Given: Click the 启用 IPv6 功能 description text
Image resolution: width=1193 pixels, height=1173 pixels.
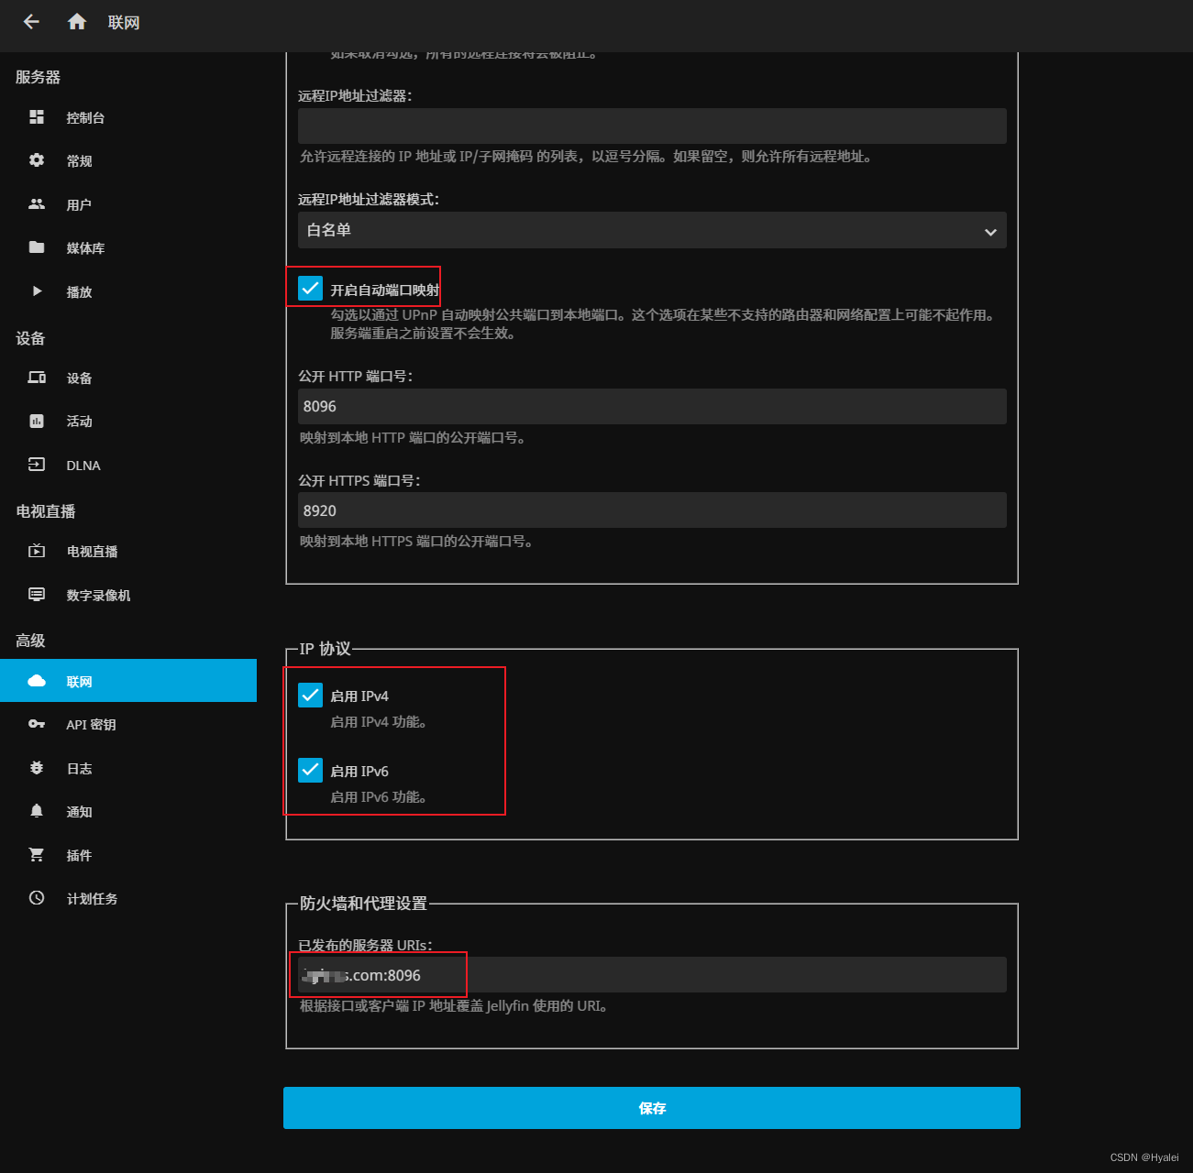Looking at the screenshot, I should coord(379,797).
